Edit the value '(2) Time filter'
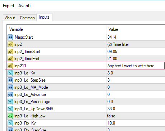This screenshot has height=131, width=165. coord(118,44)
